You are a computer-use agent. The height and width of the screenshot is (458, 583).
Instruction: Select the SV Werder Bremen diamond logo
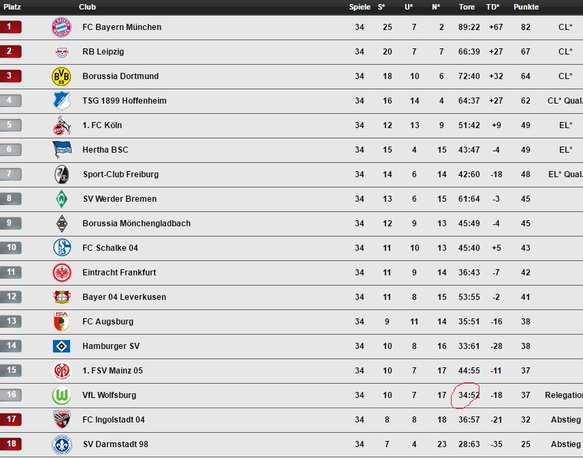point(61,199)
